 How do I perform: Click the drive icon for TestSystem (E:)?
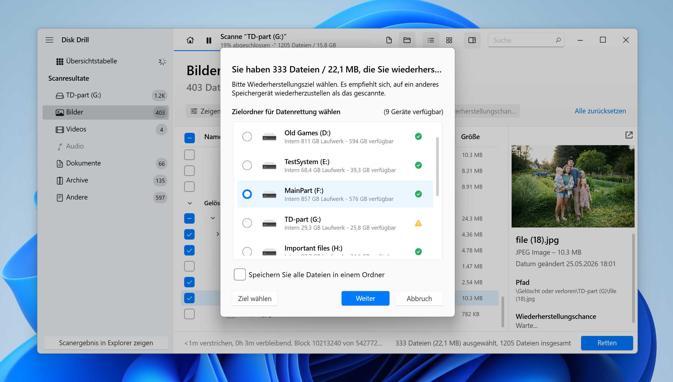[269, 165]
